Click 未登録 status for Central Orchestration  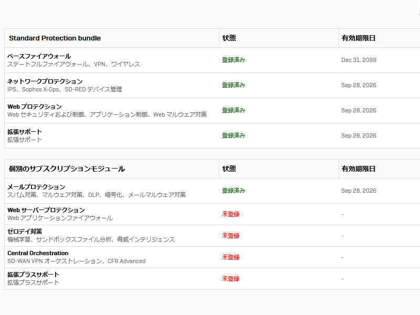(x=230, y=257)
